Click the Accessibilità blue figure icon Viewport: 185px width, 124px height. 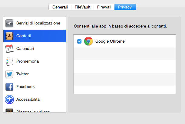[9, 100]
